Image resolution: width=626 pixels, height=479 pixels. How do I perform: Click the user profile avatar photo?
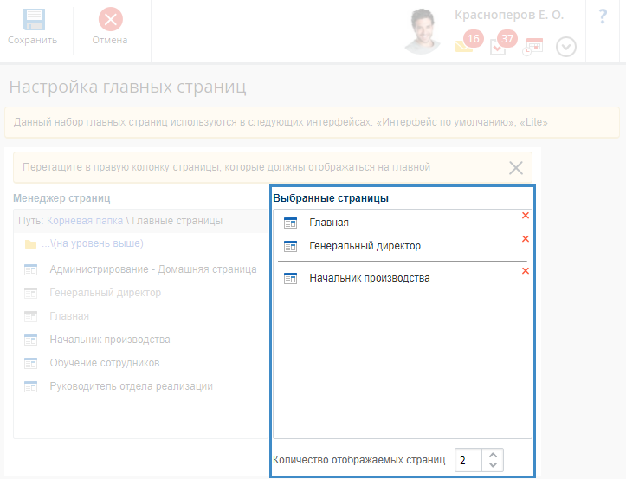point(426,31)
